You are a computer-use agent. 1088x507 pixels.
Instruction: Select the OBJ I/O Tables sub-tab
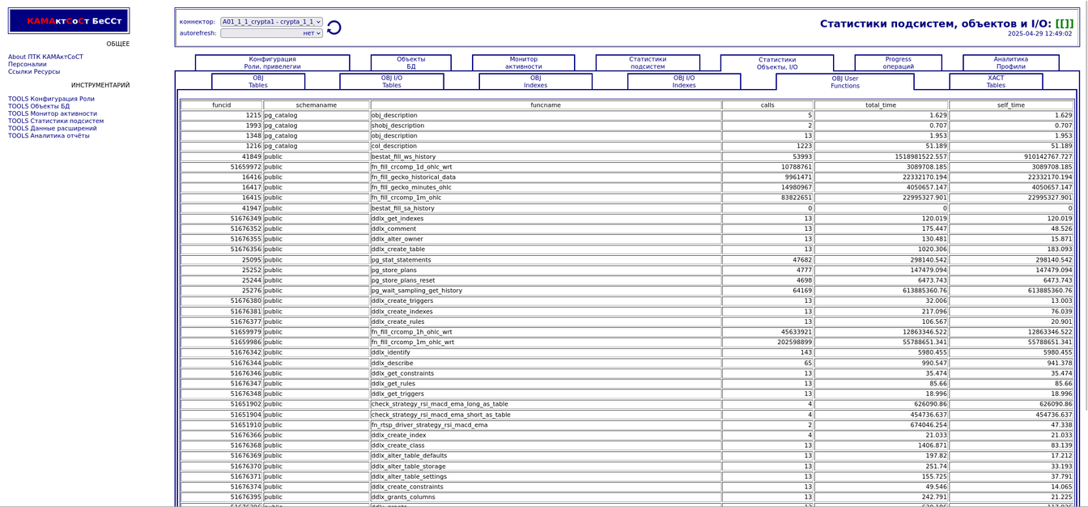pyautogui.click(x=391, y=82)
